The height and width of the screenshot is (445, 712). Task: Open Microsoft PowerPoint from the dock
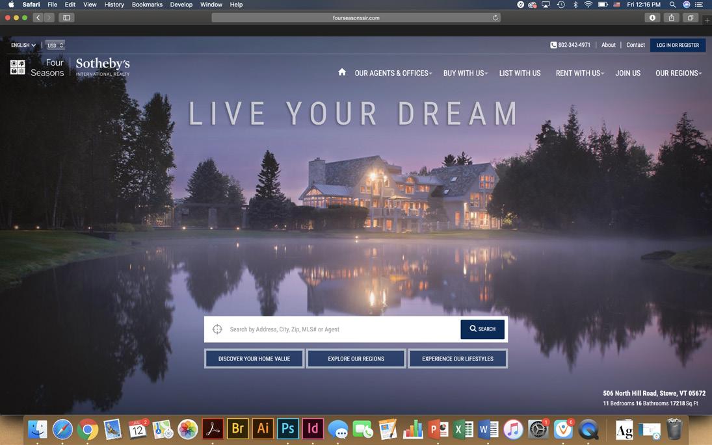tap(438, 429)
